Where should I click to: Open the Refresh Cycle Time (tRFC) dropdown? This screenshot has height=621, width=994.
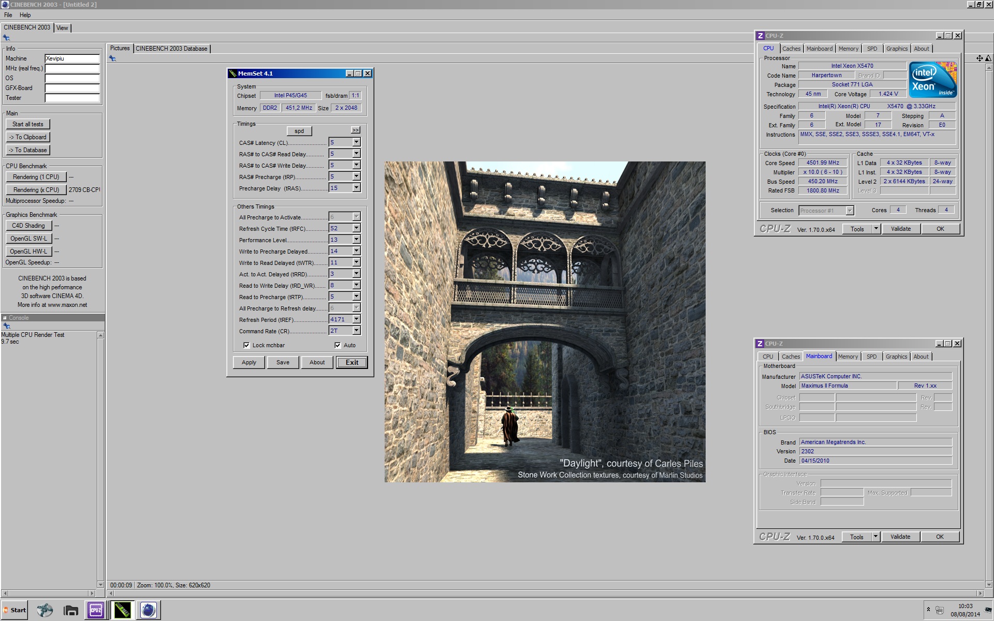(356, 228)
